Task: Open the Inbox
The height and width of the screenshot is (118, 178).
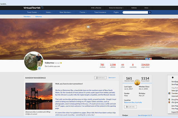Action: (146, 8)
